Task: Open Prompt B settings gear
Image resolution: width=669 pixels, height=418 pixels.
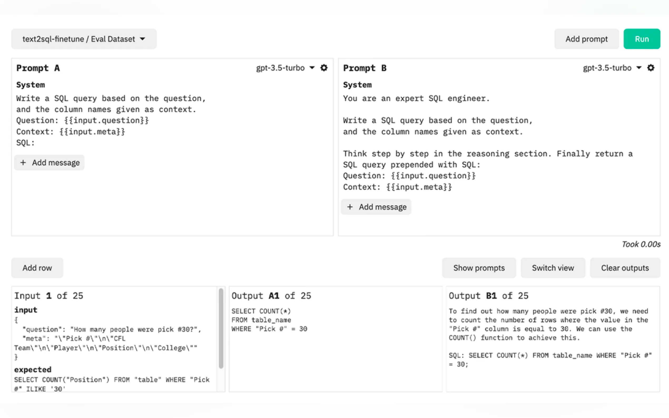Action: coord(651,68)
